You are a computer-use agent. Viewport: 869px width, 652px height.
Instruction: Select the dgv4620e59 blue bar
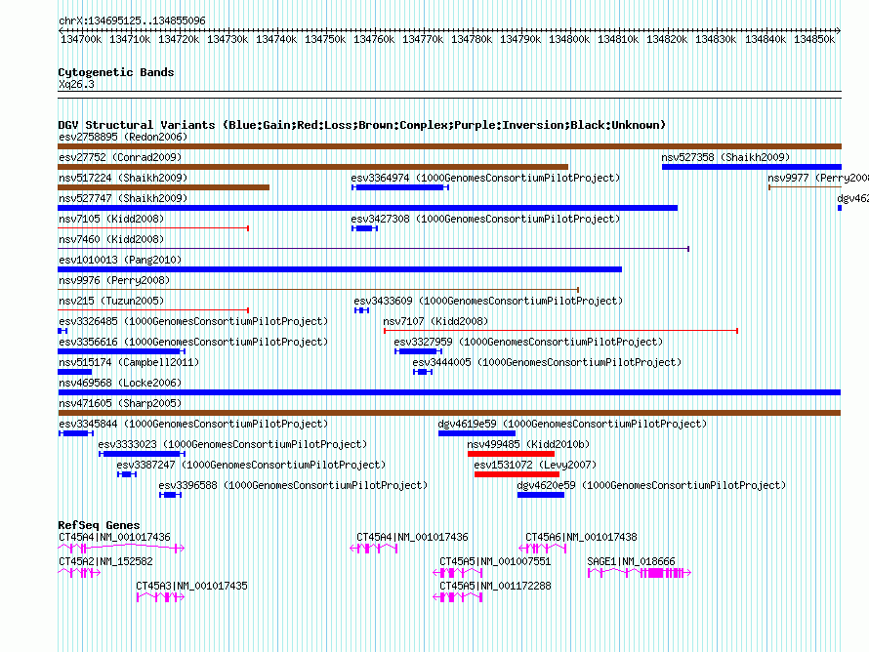pyautogui.click(x=541, y=495)
